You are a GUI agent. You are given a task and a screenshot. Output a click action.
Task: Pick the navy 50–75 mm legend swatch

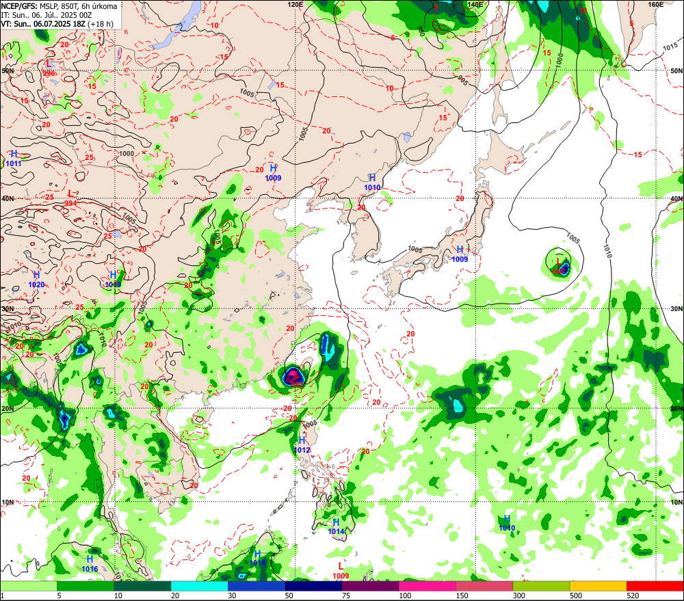tap(313, 586)
